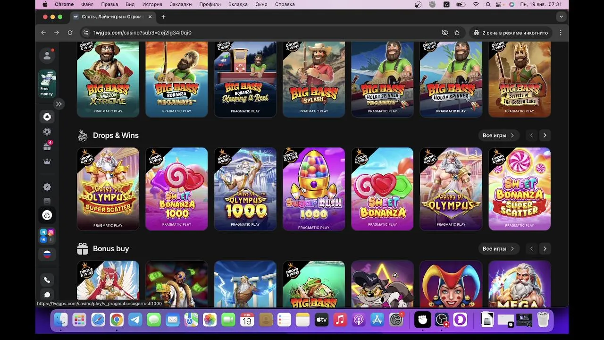Show previous Drops & Wins games
The width and height of the screenshot is (604, 340).
pos(531,136)
